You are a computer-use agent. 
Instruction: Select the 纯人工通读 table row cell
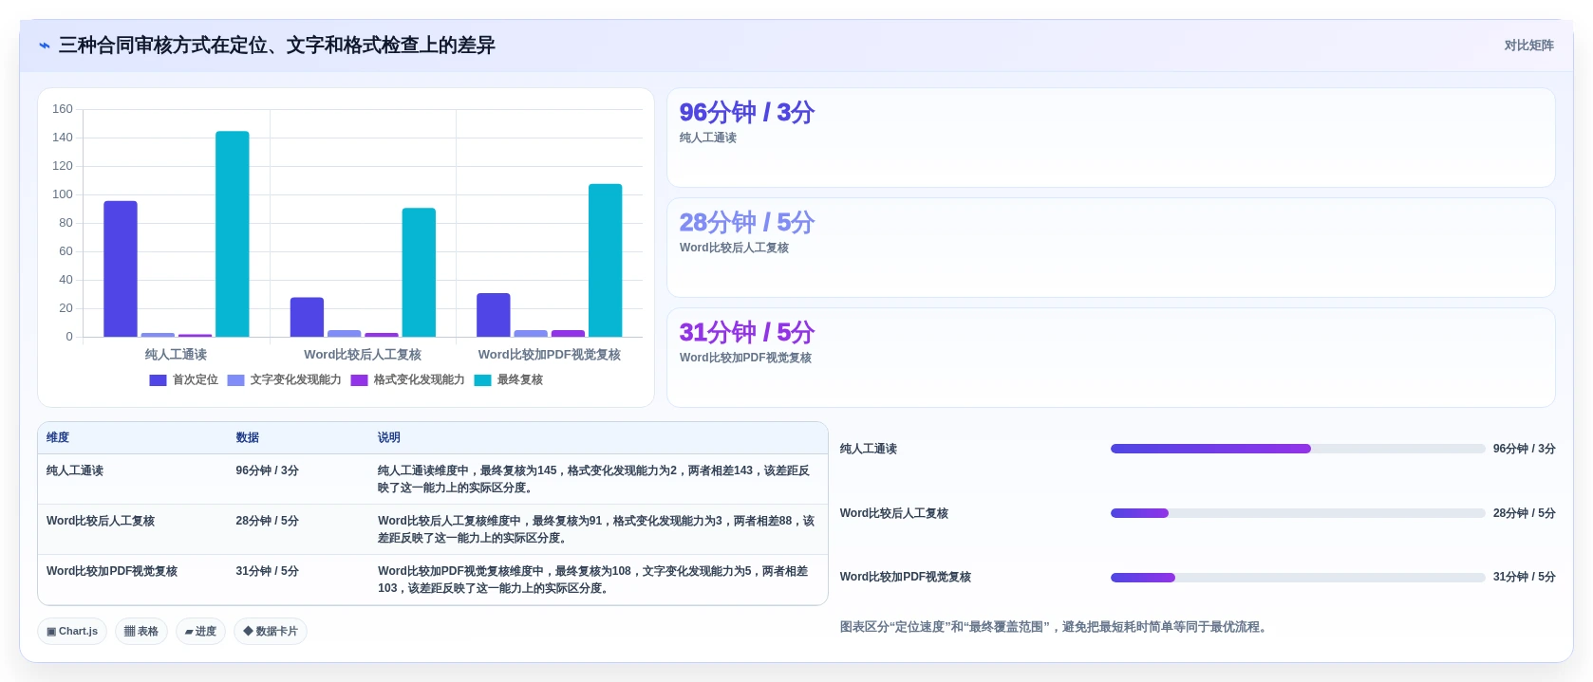(x=133, y=479)
